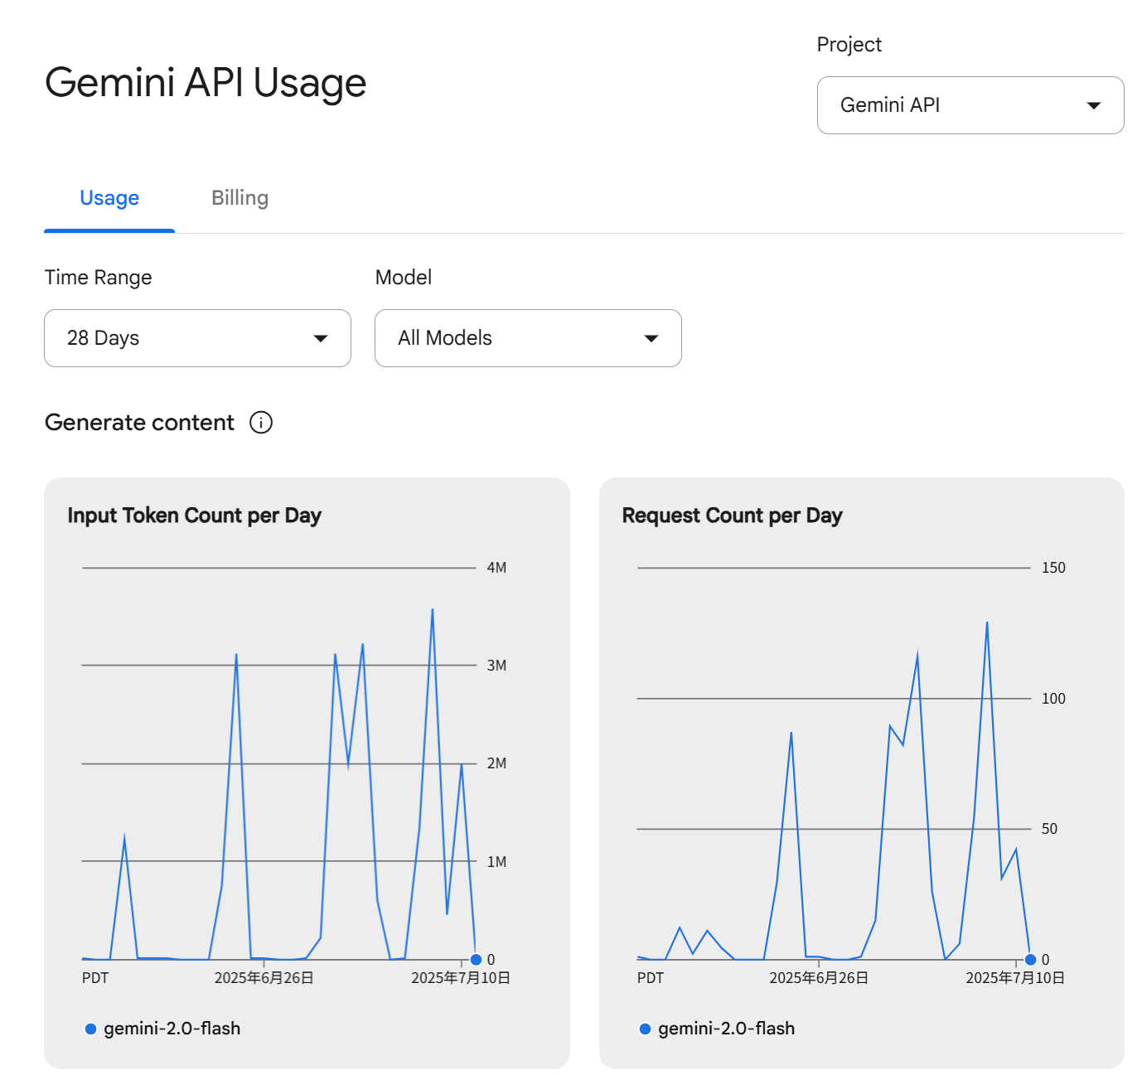
Task: Click the 150 axis label
Action: [1053, 568]
